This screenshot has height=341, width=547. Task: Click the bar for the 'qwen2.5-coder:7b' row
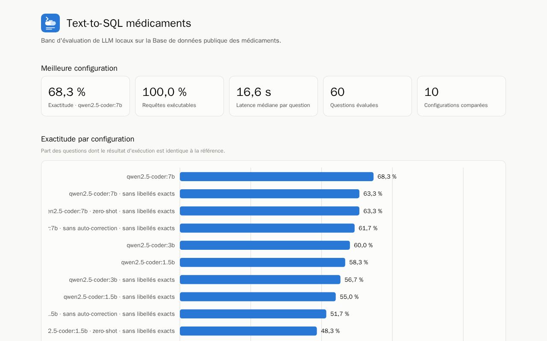(276, 176)
